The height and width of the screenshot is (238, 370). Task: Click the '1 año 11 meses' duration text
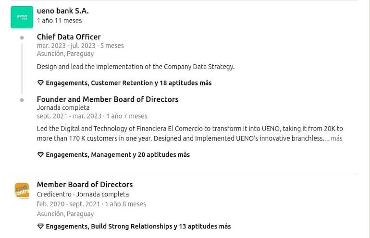[59, 21]
